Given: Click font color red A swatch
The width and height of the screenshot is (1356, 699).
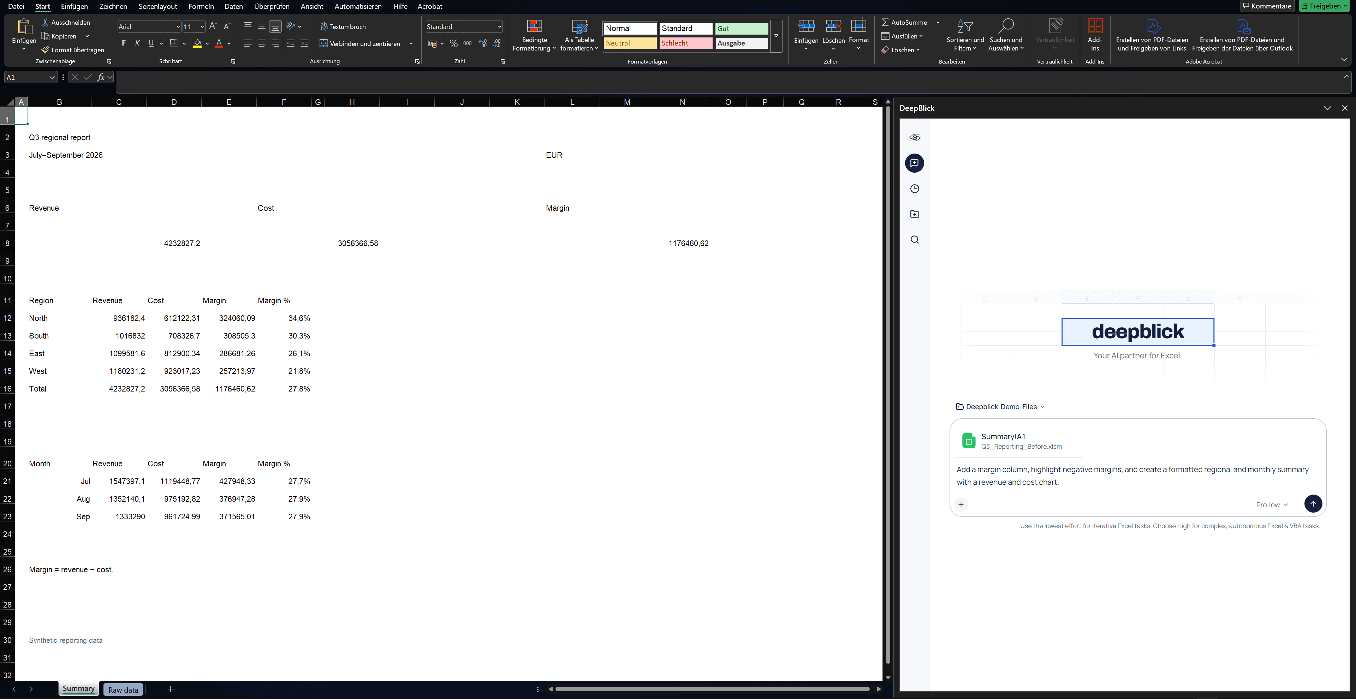Looking at the screenshot, I should coord(219,44).
